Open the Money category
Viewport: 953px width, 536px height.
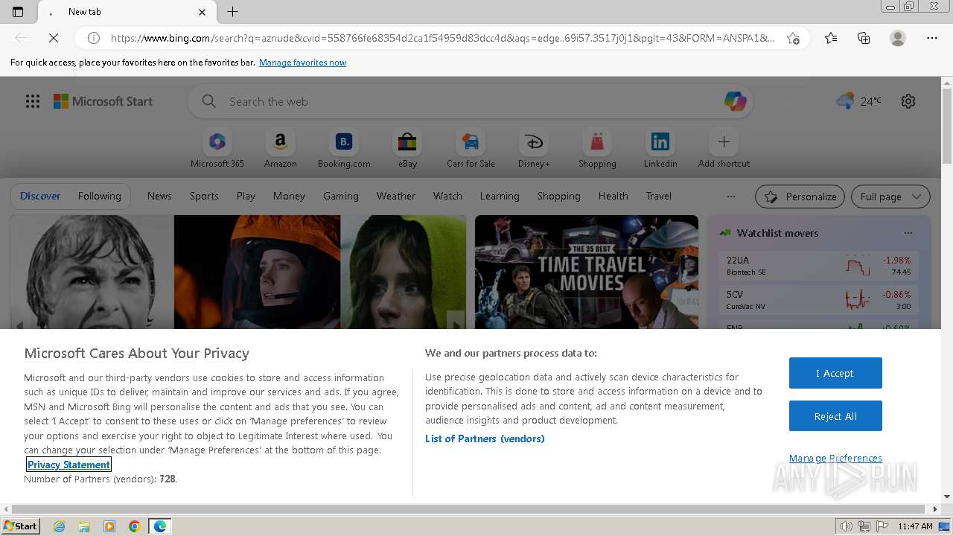289,196
